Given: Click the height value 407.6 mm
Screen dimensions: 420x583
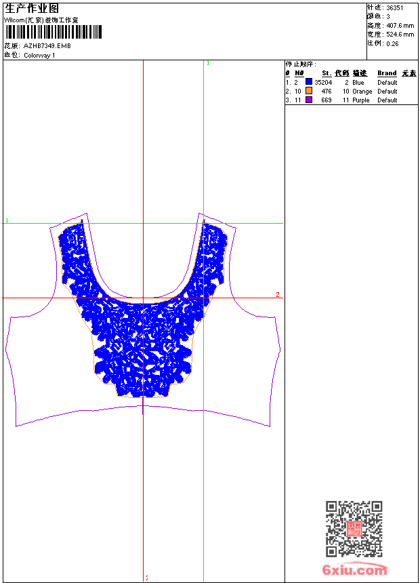Looking at the screenshot, I should coord(400,26).
